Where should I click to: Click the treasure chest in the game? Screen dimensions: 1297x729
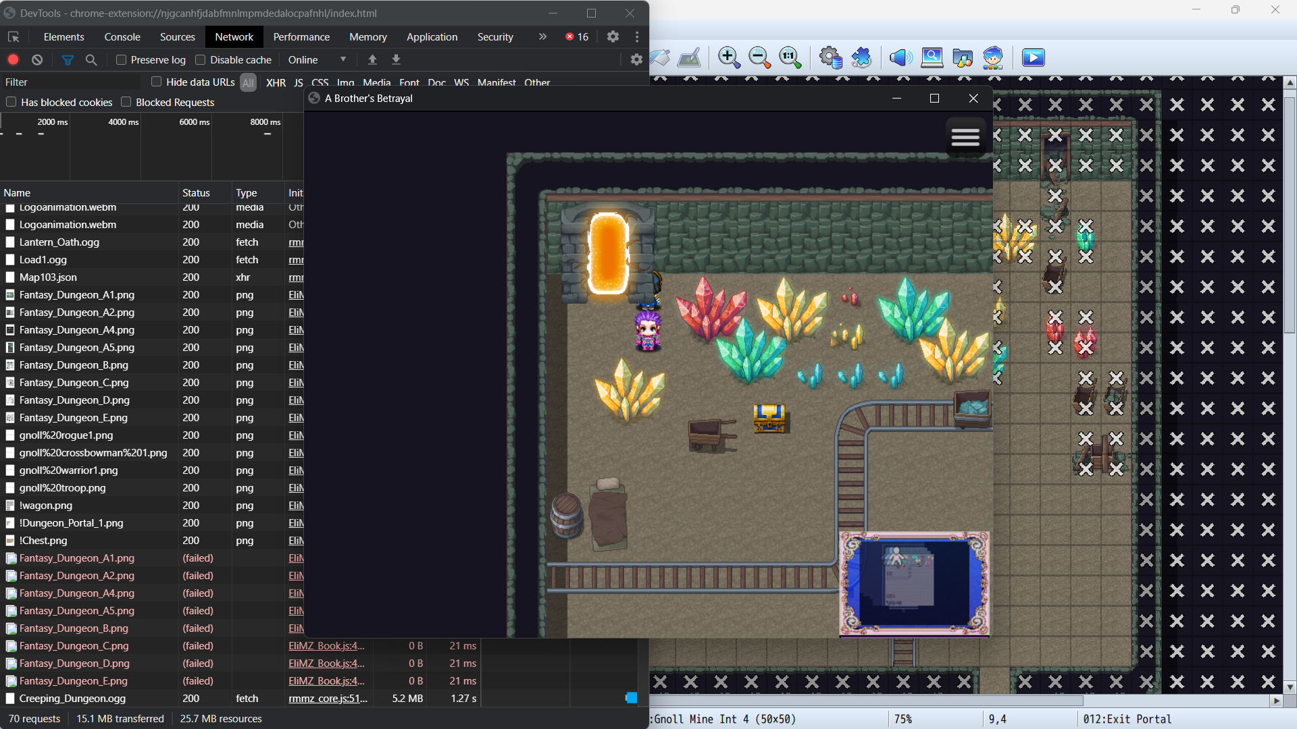coord(769,418)
